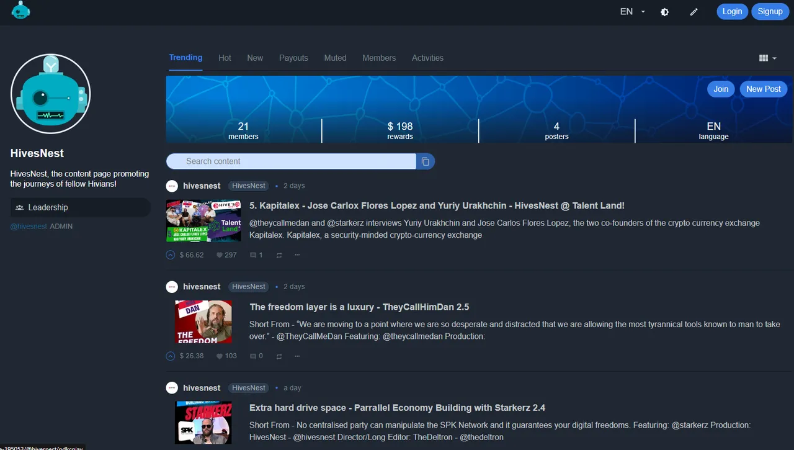
Task: Open the @hivesnest admin profile link
Action: [x=29, y=227]
